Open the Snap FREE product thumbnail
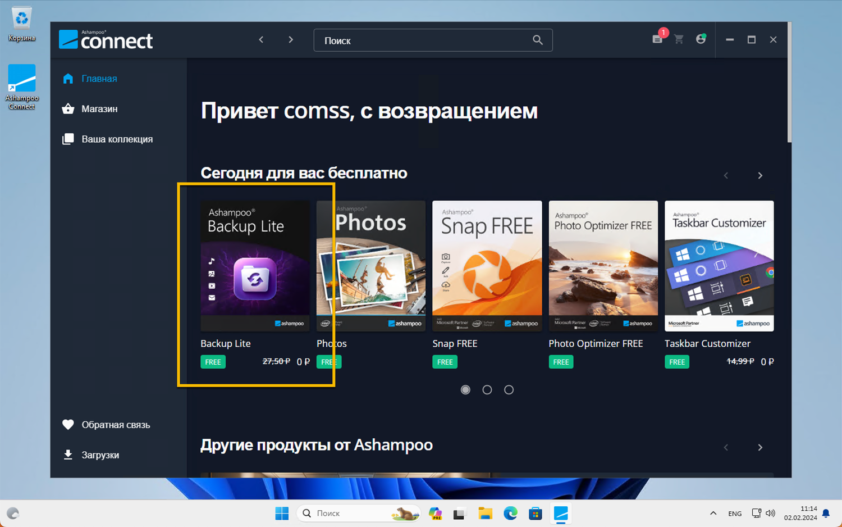 pyautogui.click(x=486, y=265)
